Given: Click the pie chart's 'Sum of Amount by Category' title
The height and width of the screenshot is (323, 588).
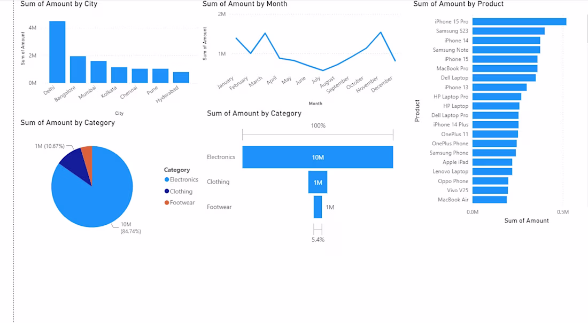Looking at the screenshot, I should (x=67, y=123).
